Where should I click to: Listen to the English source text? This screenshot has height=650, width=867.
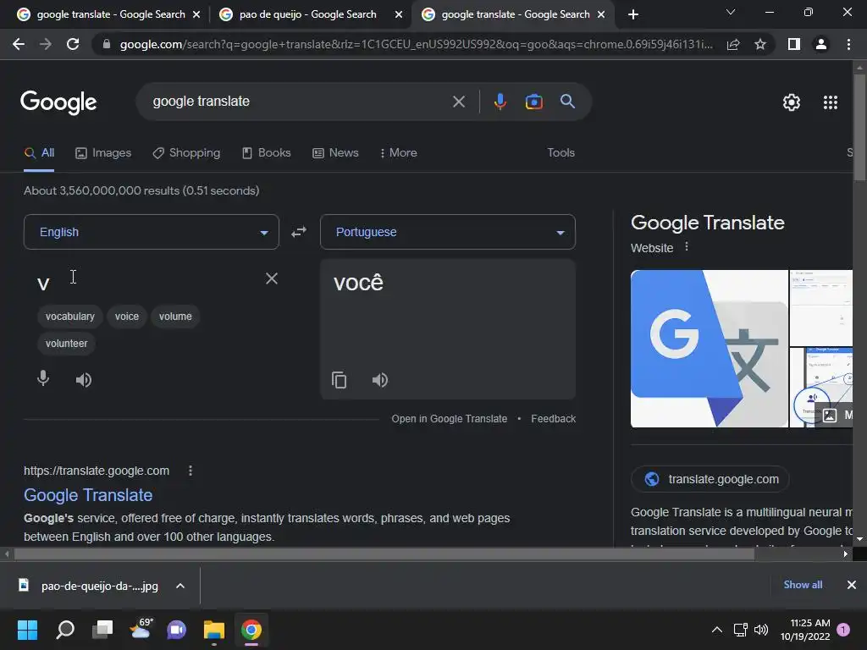(84, 380)
